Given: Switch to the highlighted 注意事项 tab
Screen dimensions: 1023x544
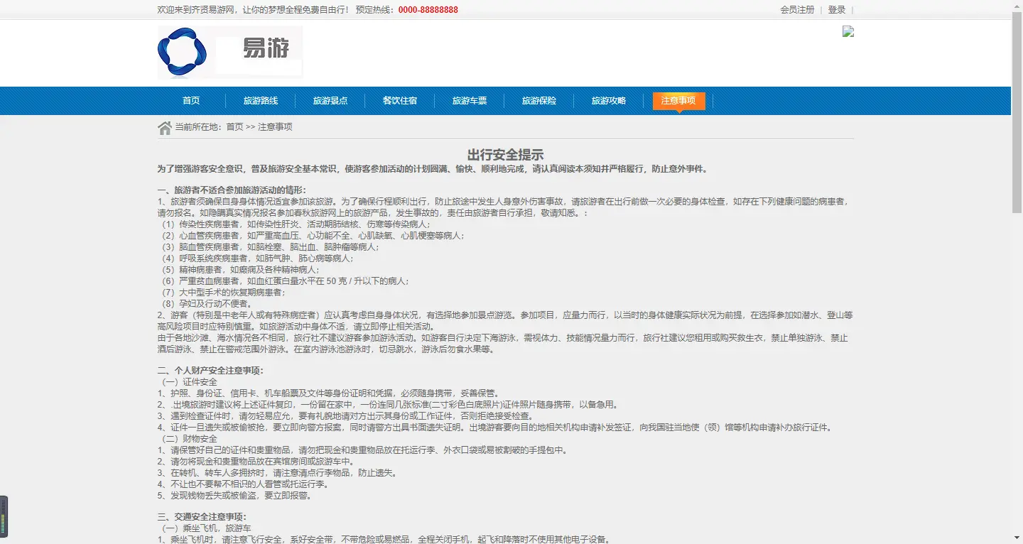Looking at the screenshot, I should (x=678, y=101).
